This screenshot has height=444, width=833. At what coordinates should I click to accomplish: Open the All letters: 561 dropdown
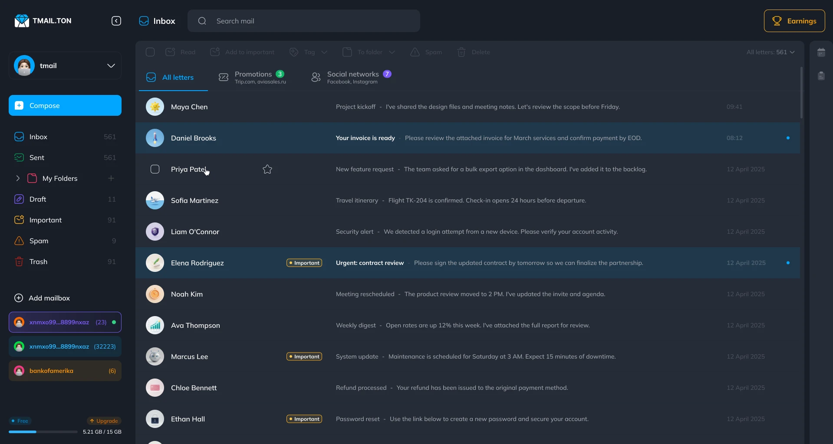[770, 52]
